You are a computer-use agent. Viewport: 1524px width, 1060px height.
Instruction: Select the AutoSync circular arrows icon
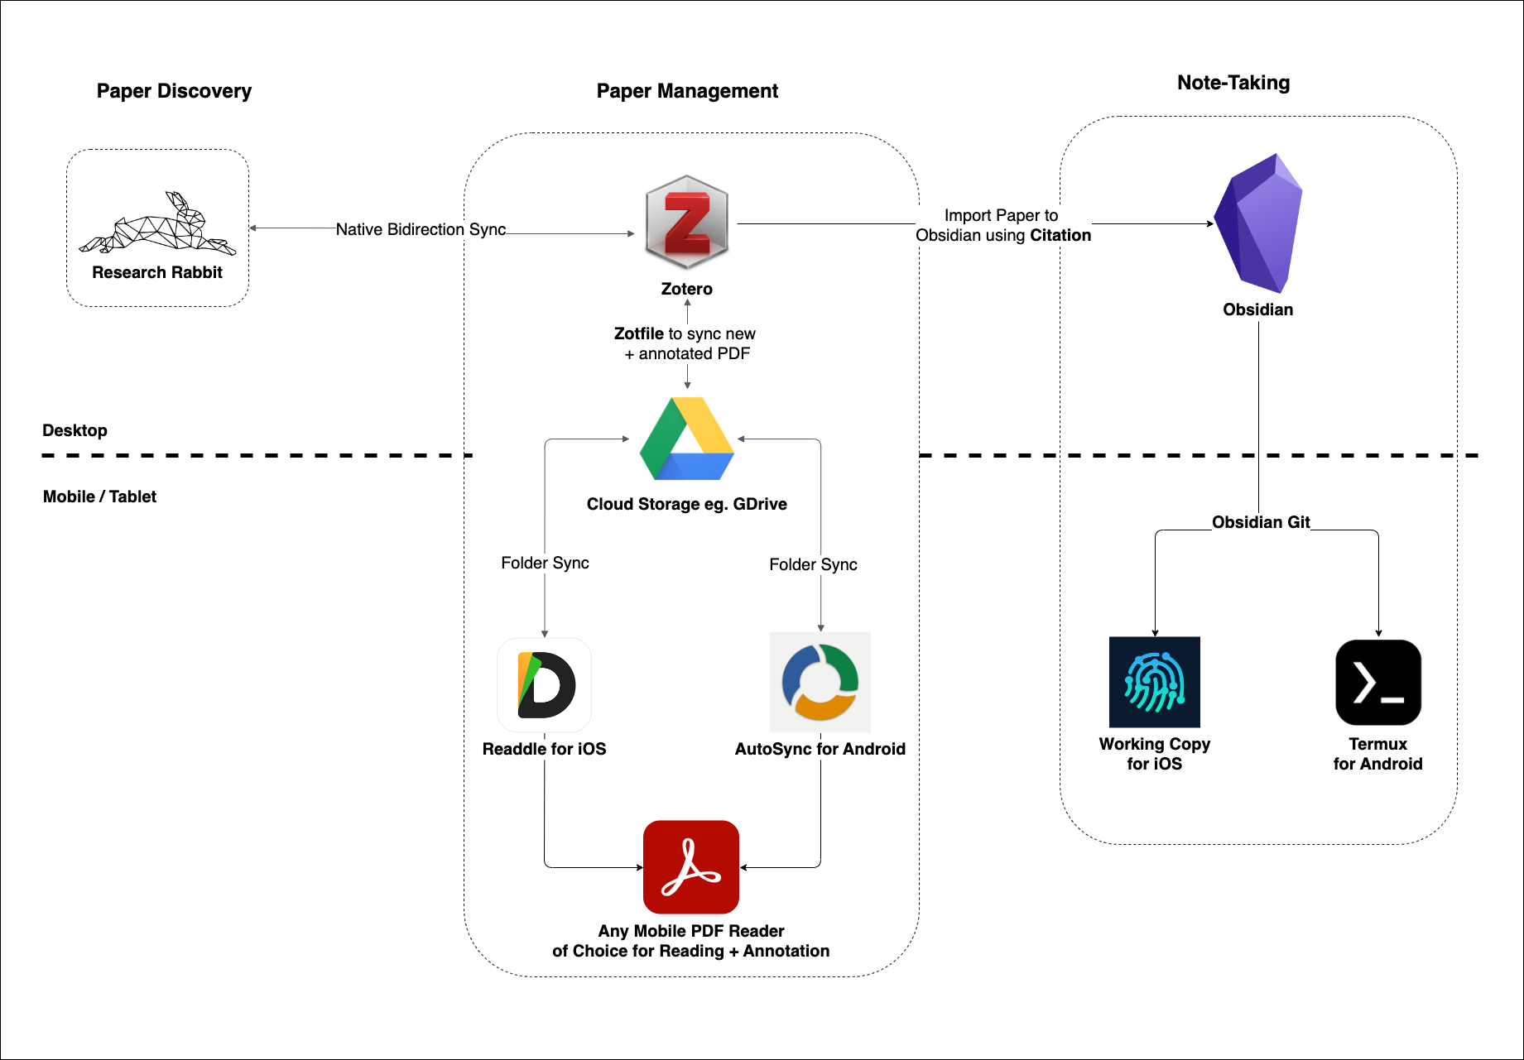(820, 682)
